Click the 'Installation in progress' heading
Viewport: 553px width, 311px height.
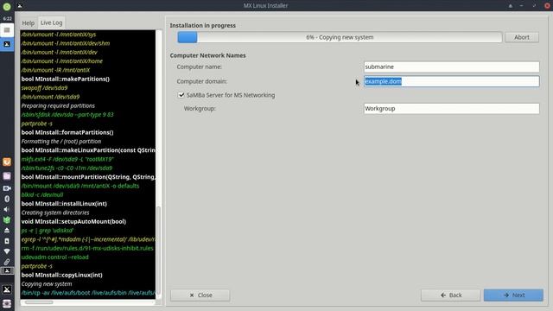click(202, 25)
